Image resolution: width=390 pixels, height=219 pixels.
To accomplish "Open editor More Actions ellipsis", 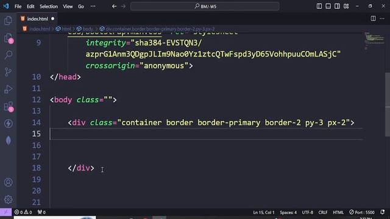I will 382,19.
